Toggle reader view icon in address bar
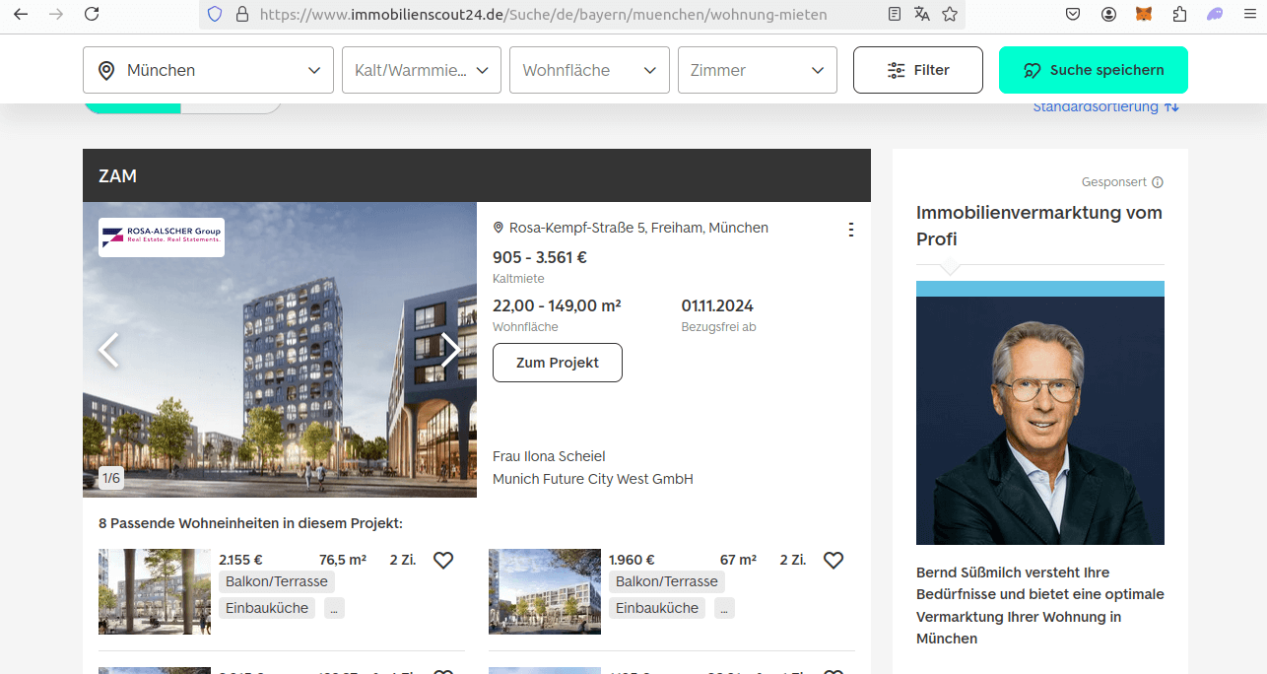 (x=895, y=14)
